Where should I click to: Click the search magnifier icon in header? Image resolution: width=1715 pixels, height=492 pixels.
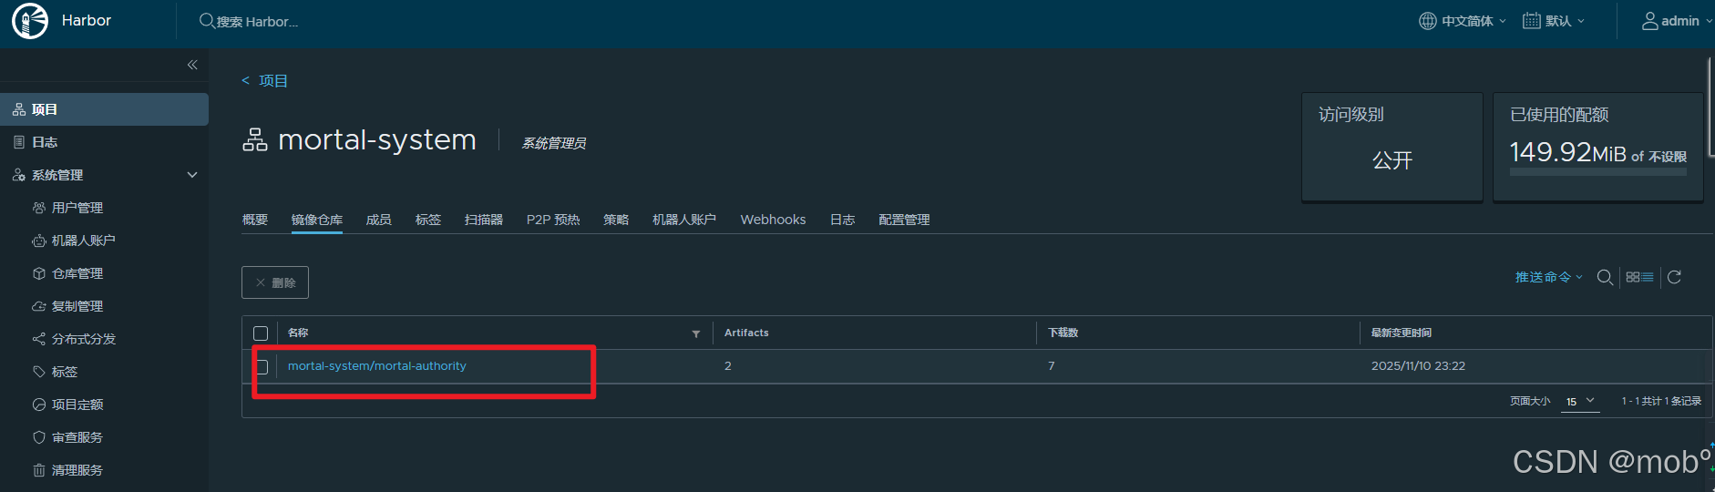[x=207, y=21]
